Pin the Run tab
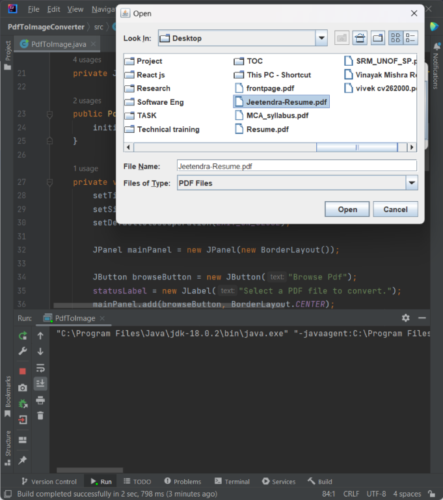Screen dimensions: 443x500 [x=23, y=460]
